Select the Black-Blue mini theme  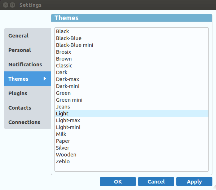132,45
